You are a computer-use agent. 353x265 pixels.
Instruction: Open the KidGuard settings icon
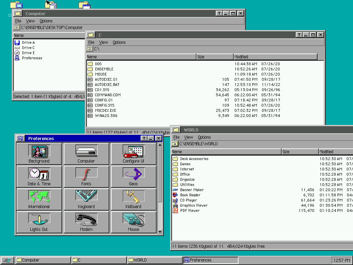pos(133,199)
